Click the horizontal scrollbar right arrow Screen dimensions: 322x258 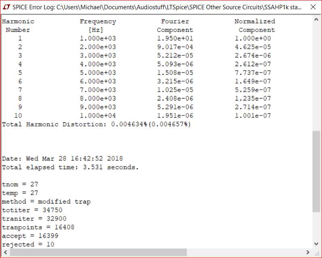point(307,252)
